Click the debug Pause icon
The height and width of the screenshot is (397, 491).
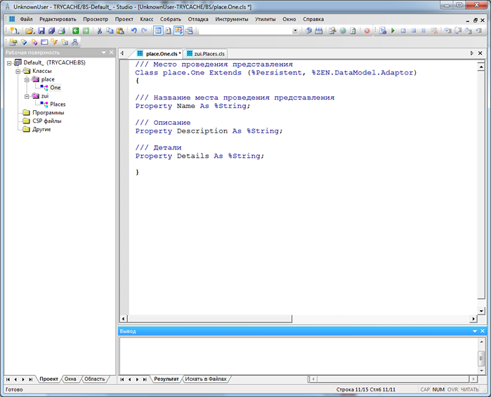click(x=424, y=31)
